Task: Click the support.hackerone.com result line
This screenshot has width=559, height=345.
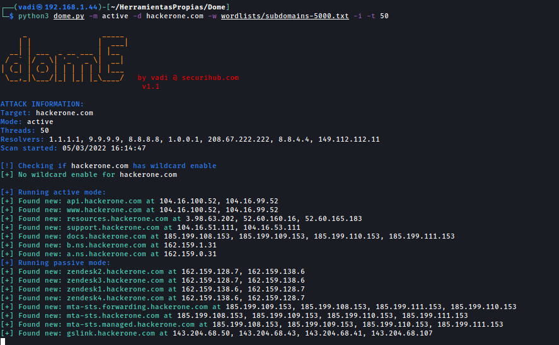Action: click(x=150, y=227)
